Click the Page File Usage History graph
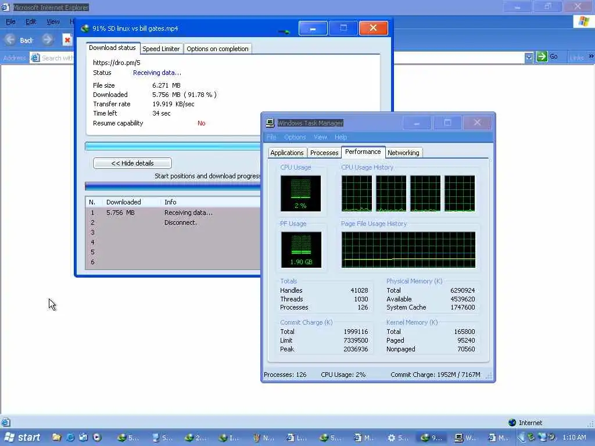The image size is (595, 446). coord(408,250)
